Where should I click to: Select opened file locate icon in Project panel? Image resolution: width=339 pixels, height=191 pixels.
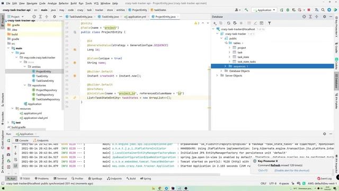coord(34,16)
